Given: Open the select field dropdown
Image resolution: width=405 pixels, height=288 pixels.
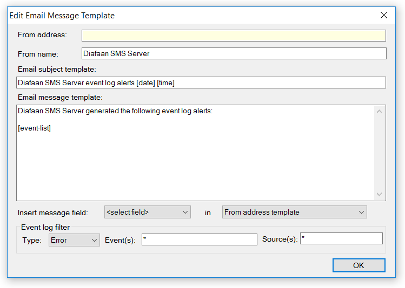Looking at the screenshot, I should pos(148,212).
